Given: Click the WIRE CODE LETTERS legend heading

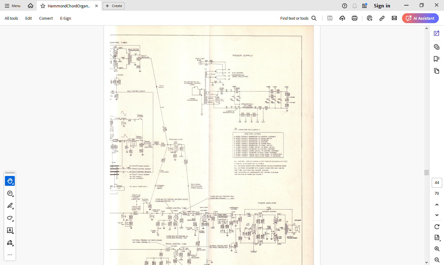Looking at the screenshot, I should pyautogui.click(x=252, y=134).
